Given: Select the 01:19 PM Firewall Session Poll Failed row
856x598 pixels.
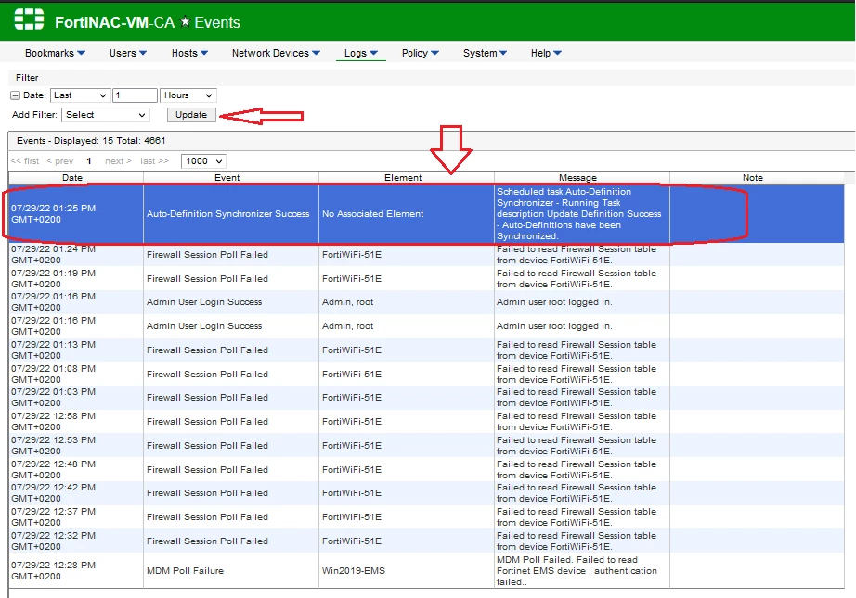Looking at the screenshot, I should tap(426, 278).
